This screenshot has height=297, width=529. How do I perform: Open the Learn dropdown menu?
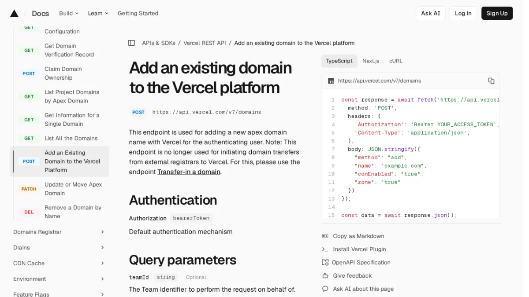pos(98,13)
